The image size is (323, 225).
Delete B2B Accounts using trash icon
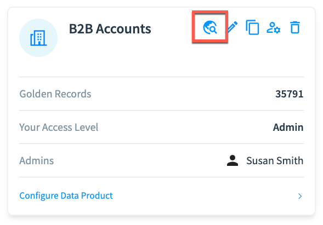(295, 27)
